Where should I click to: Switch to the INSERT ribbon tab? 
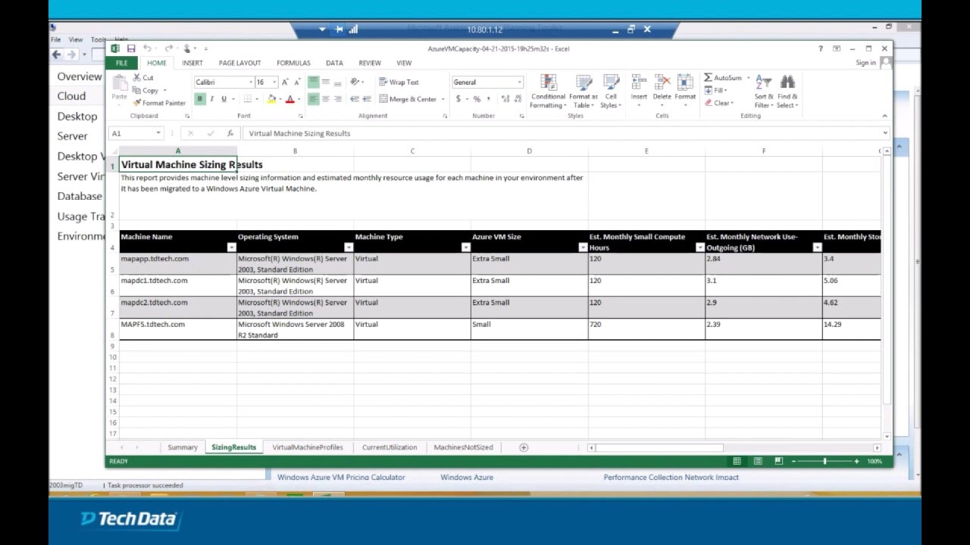click(192, 63)
